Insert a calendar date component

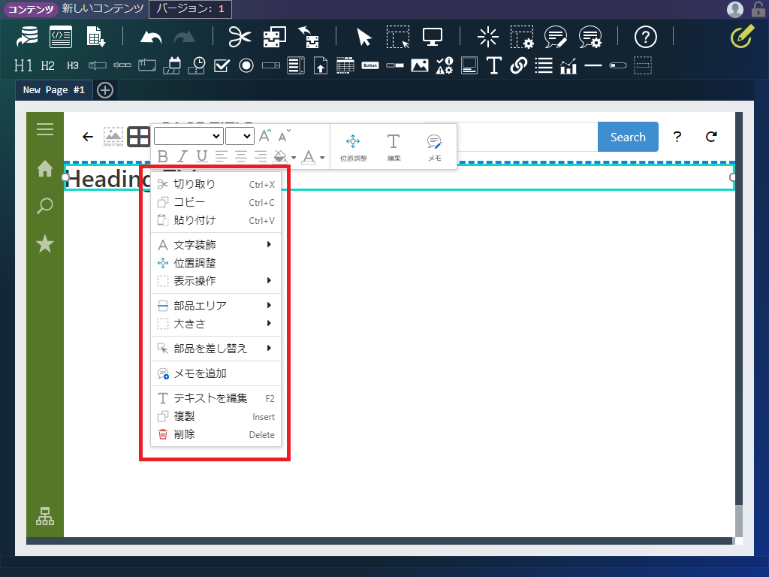(172, 65)
